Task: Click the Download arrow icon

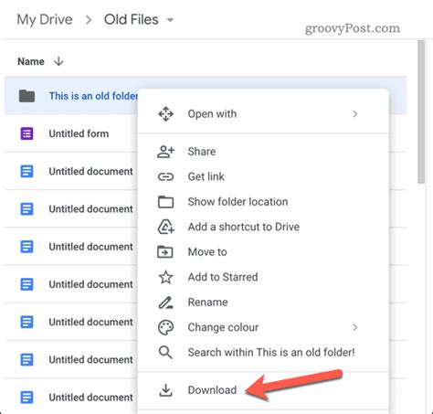Action: pos(165,390)
